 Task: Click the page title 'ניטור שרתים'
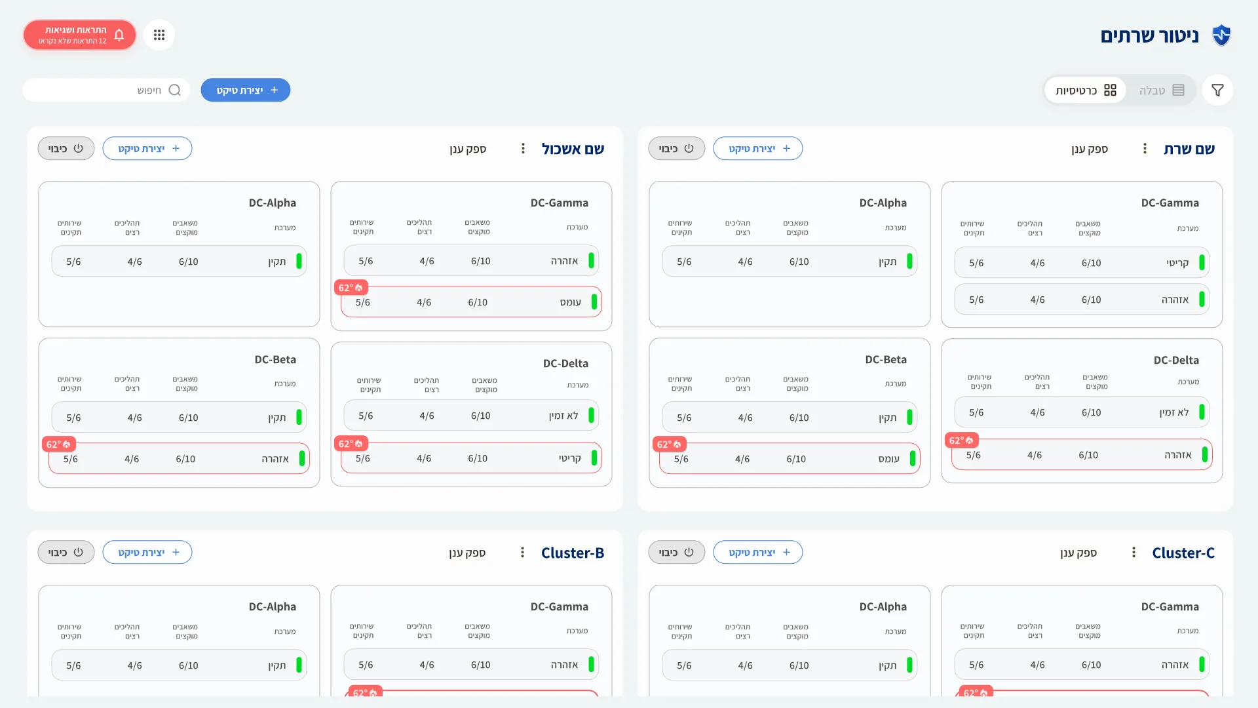[x=1150, y=35]
